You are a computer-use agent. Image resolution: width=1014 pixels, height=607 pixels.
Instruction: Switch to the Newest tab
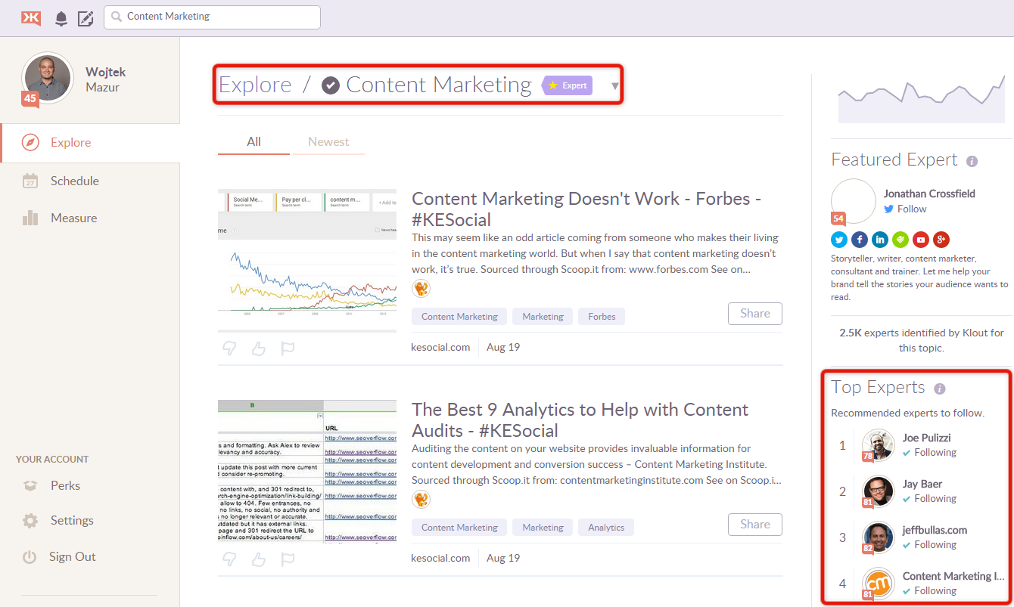(328, 141)
